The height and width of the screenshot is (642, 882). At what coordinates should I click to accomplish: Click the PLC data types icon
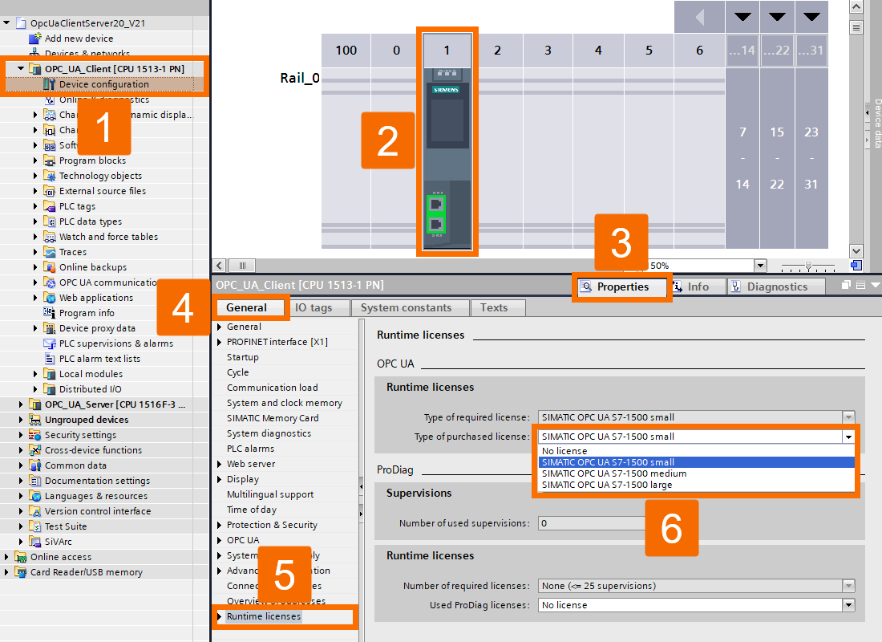[x=50, y=221]
